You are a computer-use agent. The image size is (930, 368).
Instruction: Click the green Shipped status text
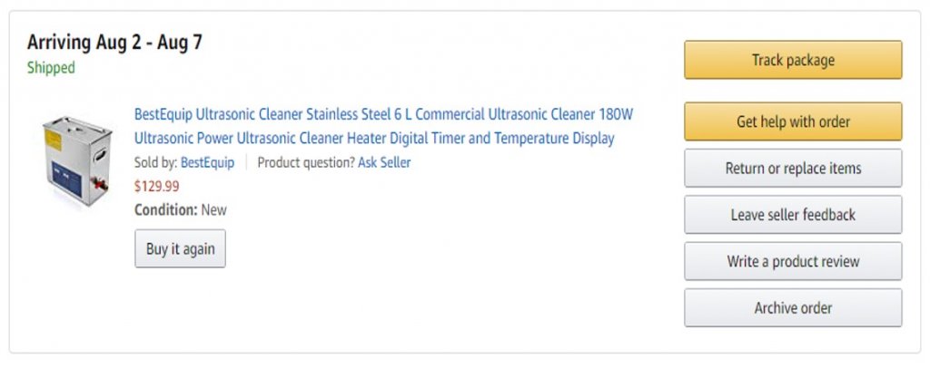point(51,68)
